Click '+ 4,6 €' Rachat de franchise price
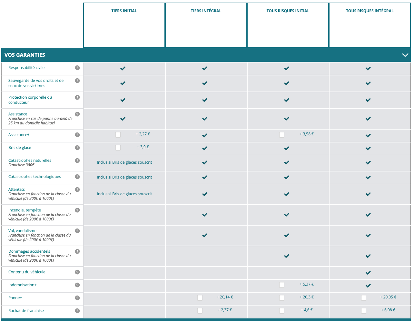This screenshot has height=321, width=414. 307,310
